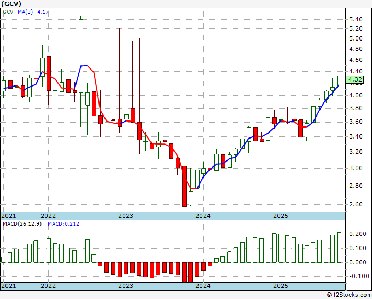Click the 4.60 price axis label

pos(356,60)
